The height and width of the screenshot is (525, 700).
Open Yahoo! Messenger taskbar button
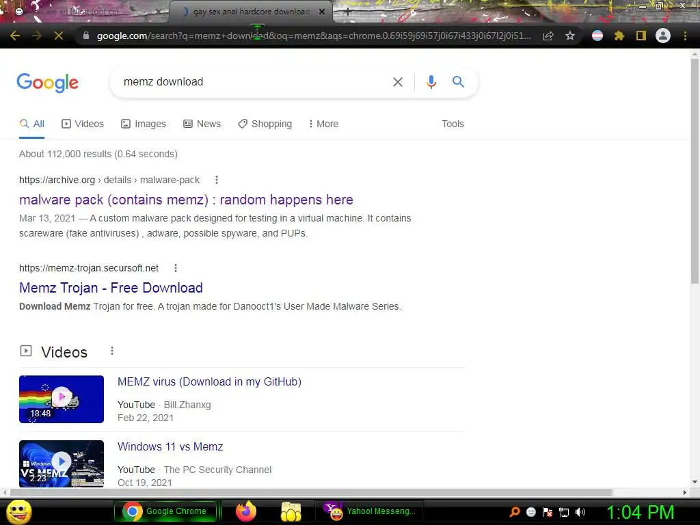pos(370,511)
